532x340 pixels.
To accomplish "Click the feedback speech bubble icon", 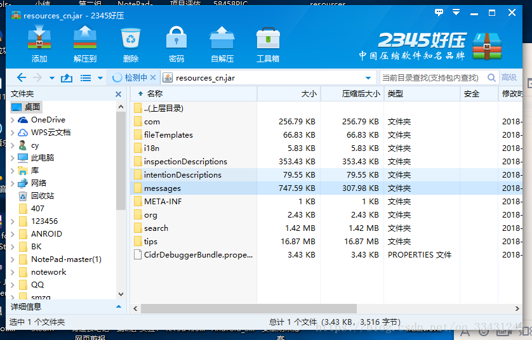I will pyautogui.click(x=439, y=13).
